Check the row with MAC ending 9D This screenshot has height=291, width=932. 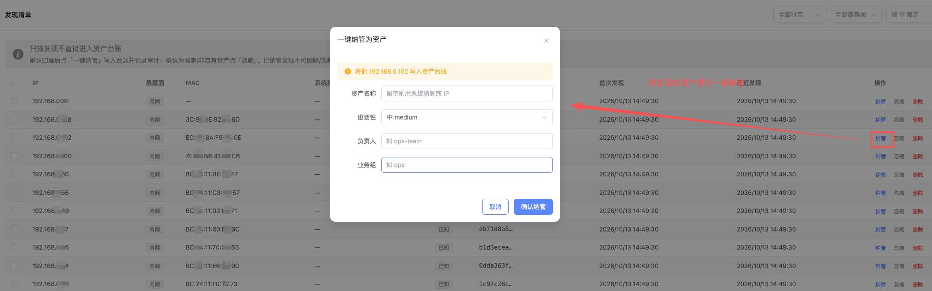pyautogui.click(x=15, y=265)
